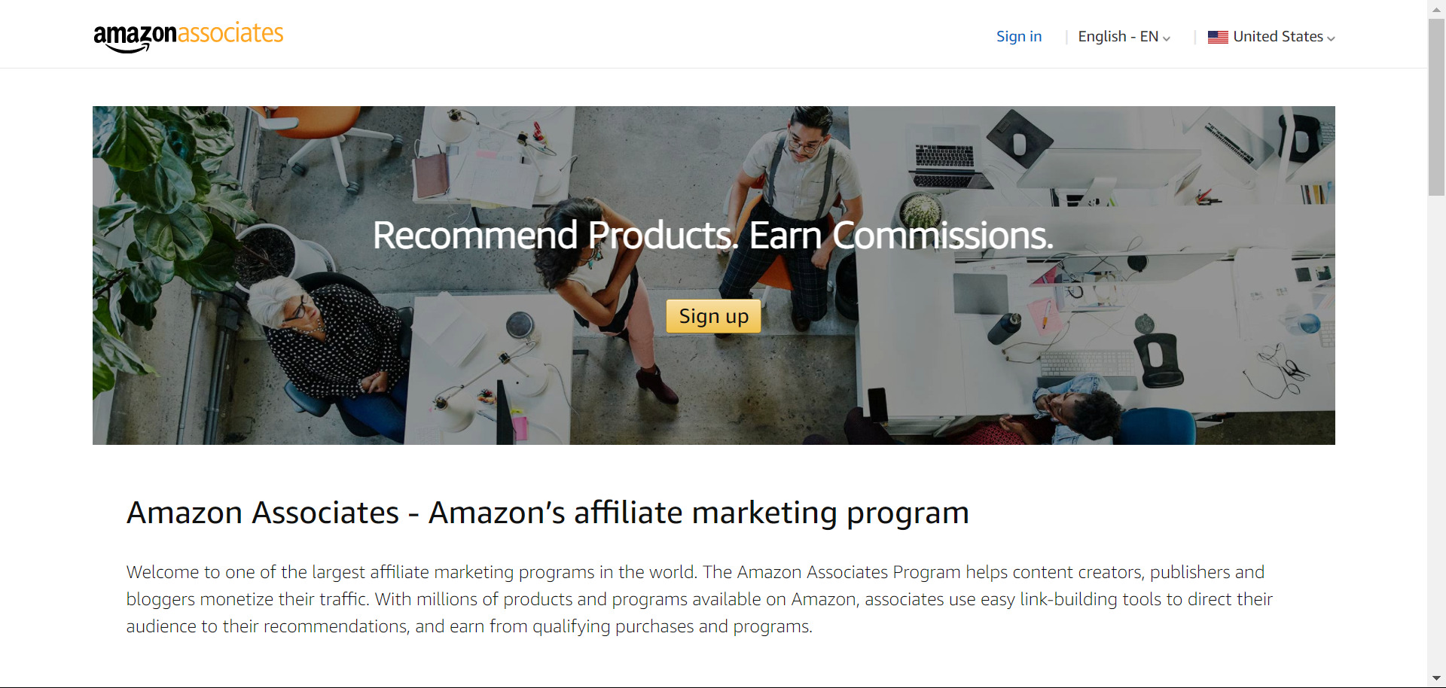Screen dimensions: 1446x688
Task: Click the orange 'associates' word in the logo
Action: click(230, 33)
